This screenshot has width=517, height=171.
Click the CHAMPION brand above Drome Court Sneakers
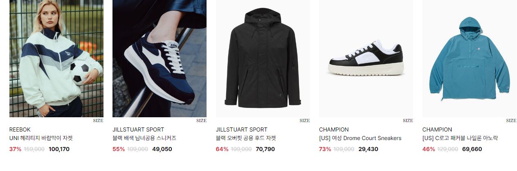(x=334, y=129)
